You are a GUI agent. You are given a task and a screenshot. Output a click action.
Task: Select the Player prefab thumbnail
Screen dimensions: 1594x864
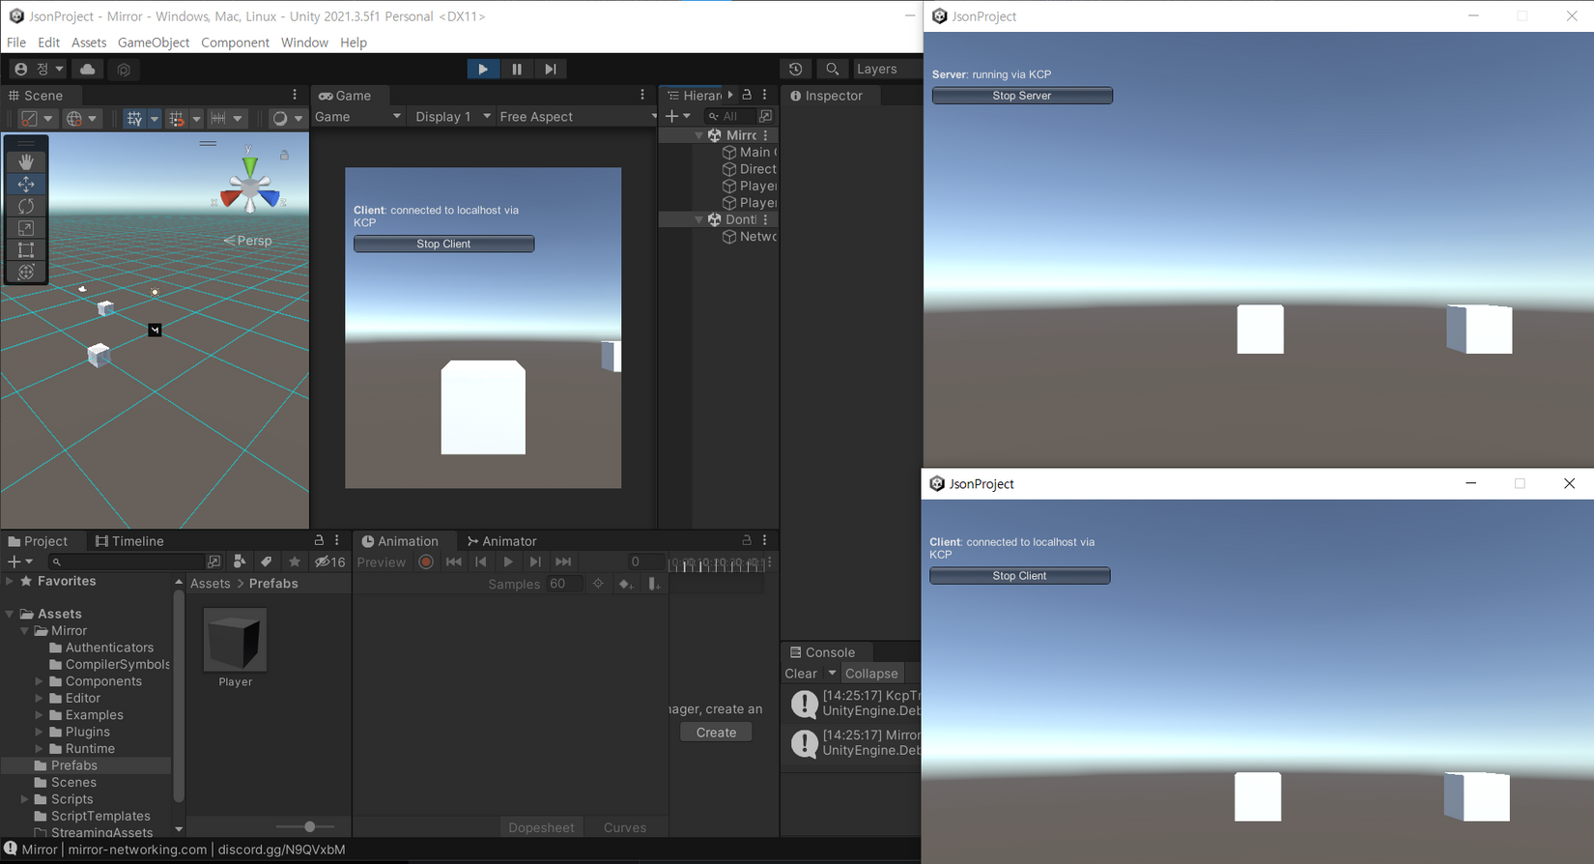tap(235, 640)
